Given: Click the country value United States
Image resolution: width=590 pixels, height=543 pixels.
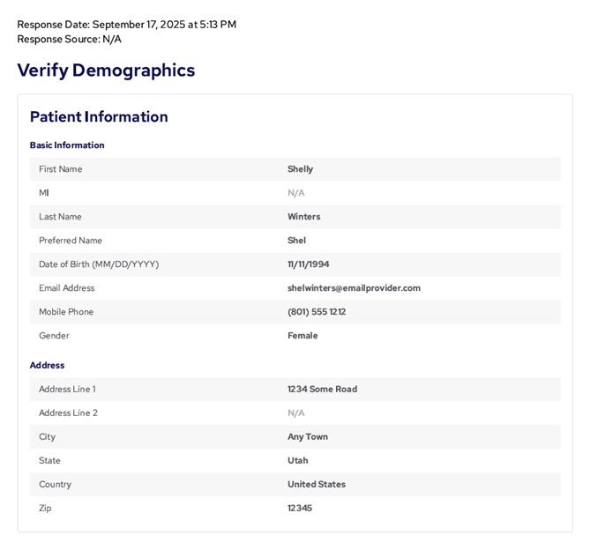Looking at the screenshot, I should (317, 485).
